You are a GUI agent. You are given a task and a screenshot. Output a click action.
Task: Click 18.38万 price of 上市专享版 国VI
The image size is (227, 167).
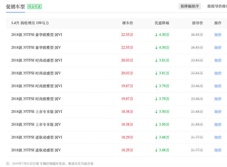(x=127, y=112)
